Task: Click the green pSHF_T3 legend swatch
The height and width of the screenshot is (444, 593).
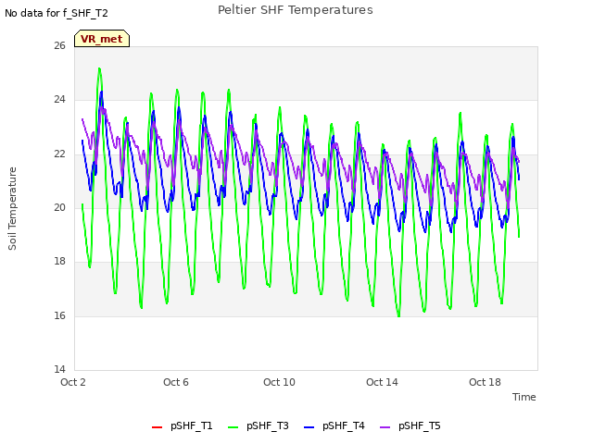Action: pos(233,427)
